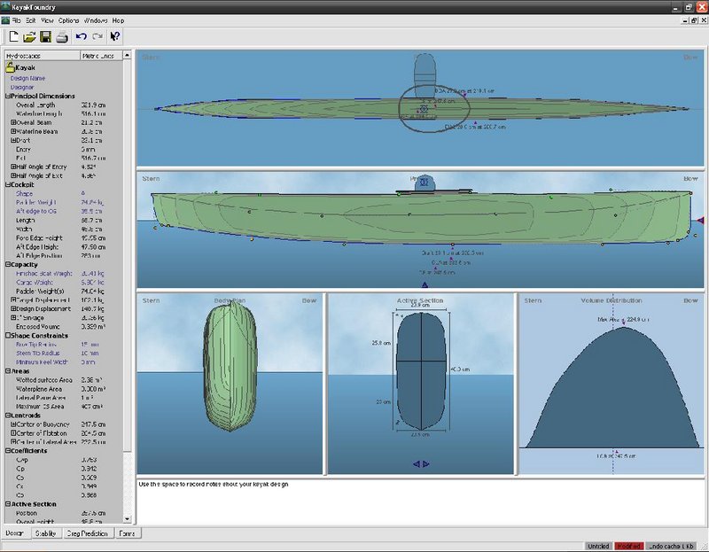Expand the Overall Beam row
This screenshot has width=709, height=552.
click(13, 122)
